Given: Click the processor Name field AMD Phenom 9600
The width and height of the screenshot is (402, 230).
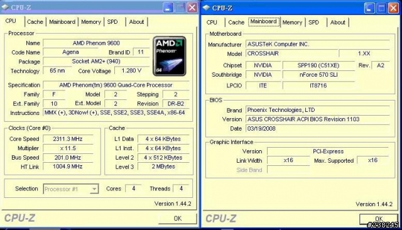Looking at the screenshot, I should 96,43.
